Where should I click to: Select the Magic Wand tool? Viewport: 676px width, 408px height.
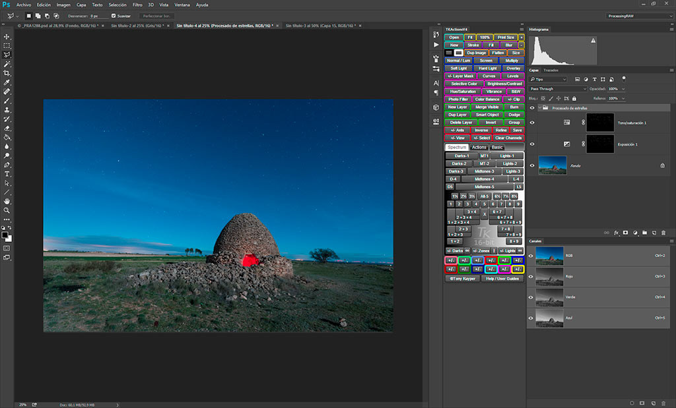[7, 64]
